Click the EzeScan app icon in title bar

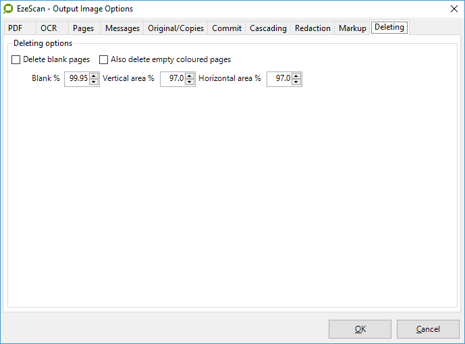coord(9,9)
